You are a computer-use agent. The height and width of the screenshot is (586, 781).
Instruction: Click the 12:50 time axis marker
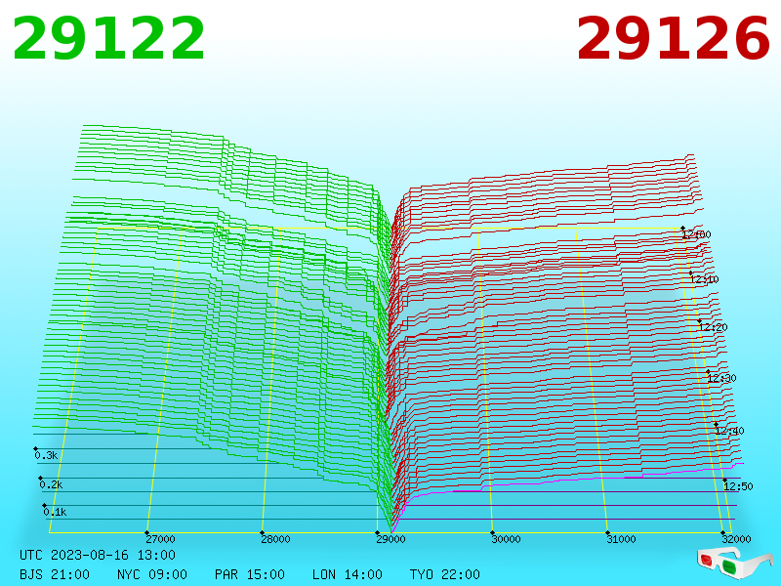coord(738,486)
